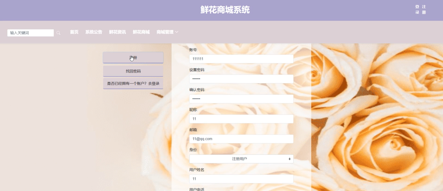Click the 确认密码 password field

241,99
